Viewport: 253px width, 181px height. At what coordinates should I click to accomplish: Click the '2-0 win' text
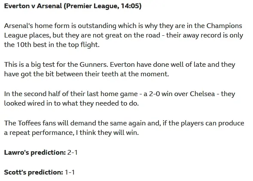[160, 94]
